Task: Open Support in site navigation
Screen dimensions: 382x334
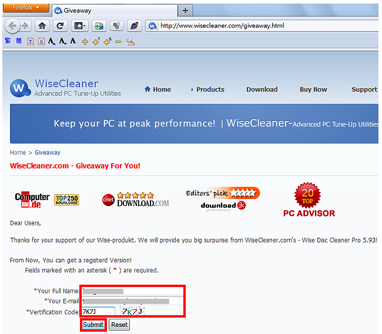Action: click(x=364, y=90)
